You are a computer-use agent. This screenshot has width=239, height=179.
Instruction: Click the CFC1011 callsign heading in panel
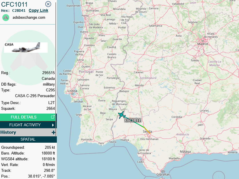(14, 4)
